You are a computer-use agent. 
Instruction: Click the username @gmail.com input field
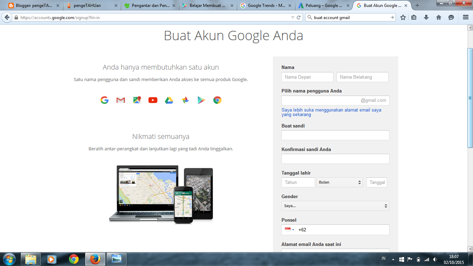coord(335,100)
